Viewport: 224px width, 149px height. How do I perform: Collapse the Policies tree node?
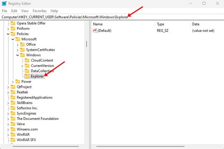8,34
